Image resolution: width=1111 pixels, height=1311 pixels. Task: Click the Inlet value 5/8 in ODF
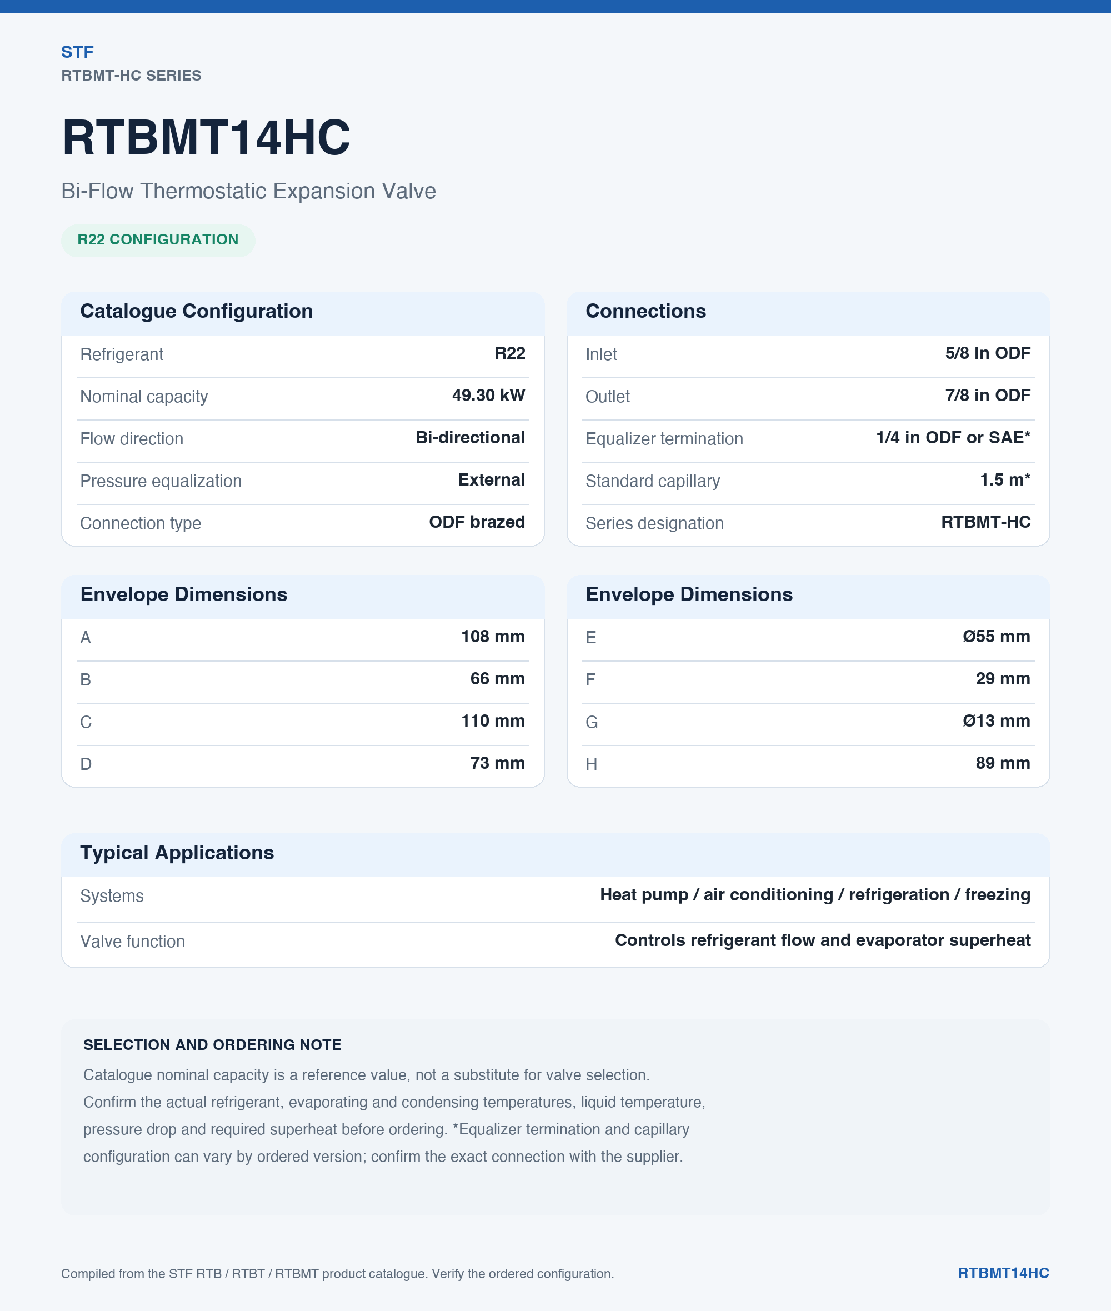coord(988,353)
